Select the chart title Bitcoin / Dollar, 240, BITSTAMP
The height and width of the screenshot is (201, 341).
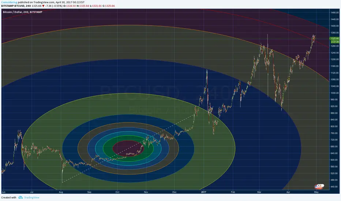coord(23,12)
